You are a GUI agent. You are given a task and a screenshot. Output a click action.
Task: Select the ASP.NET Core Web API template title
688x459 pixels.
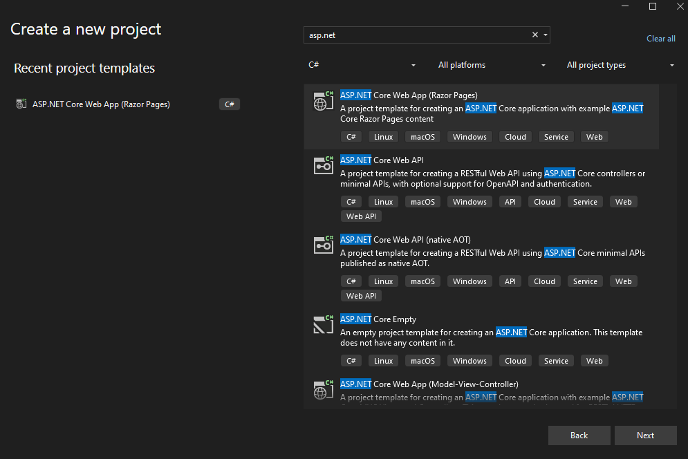382,160
